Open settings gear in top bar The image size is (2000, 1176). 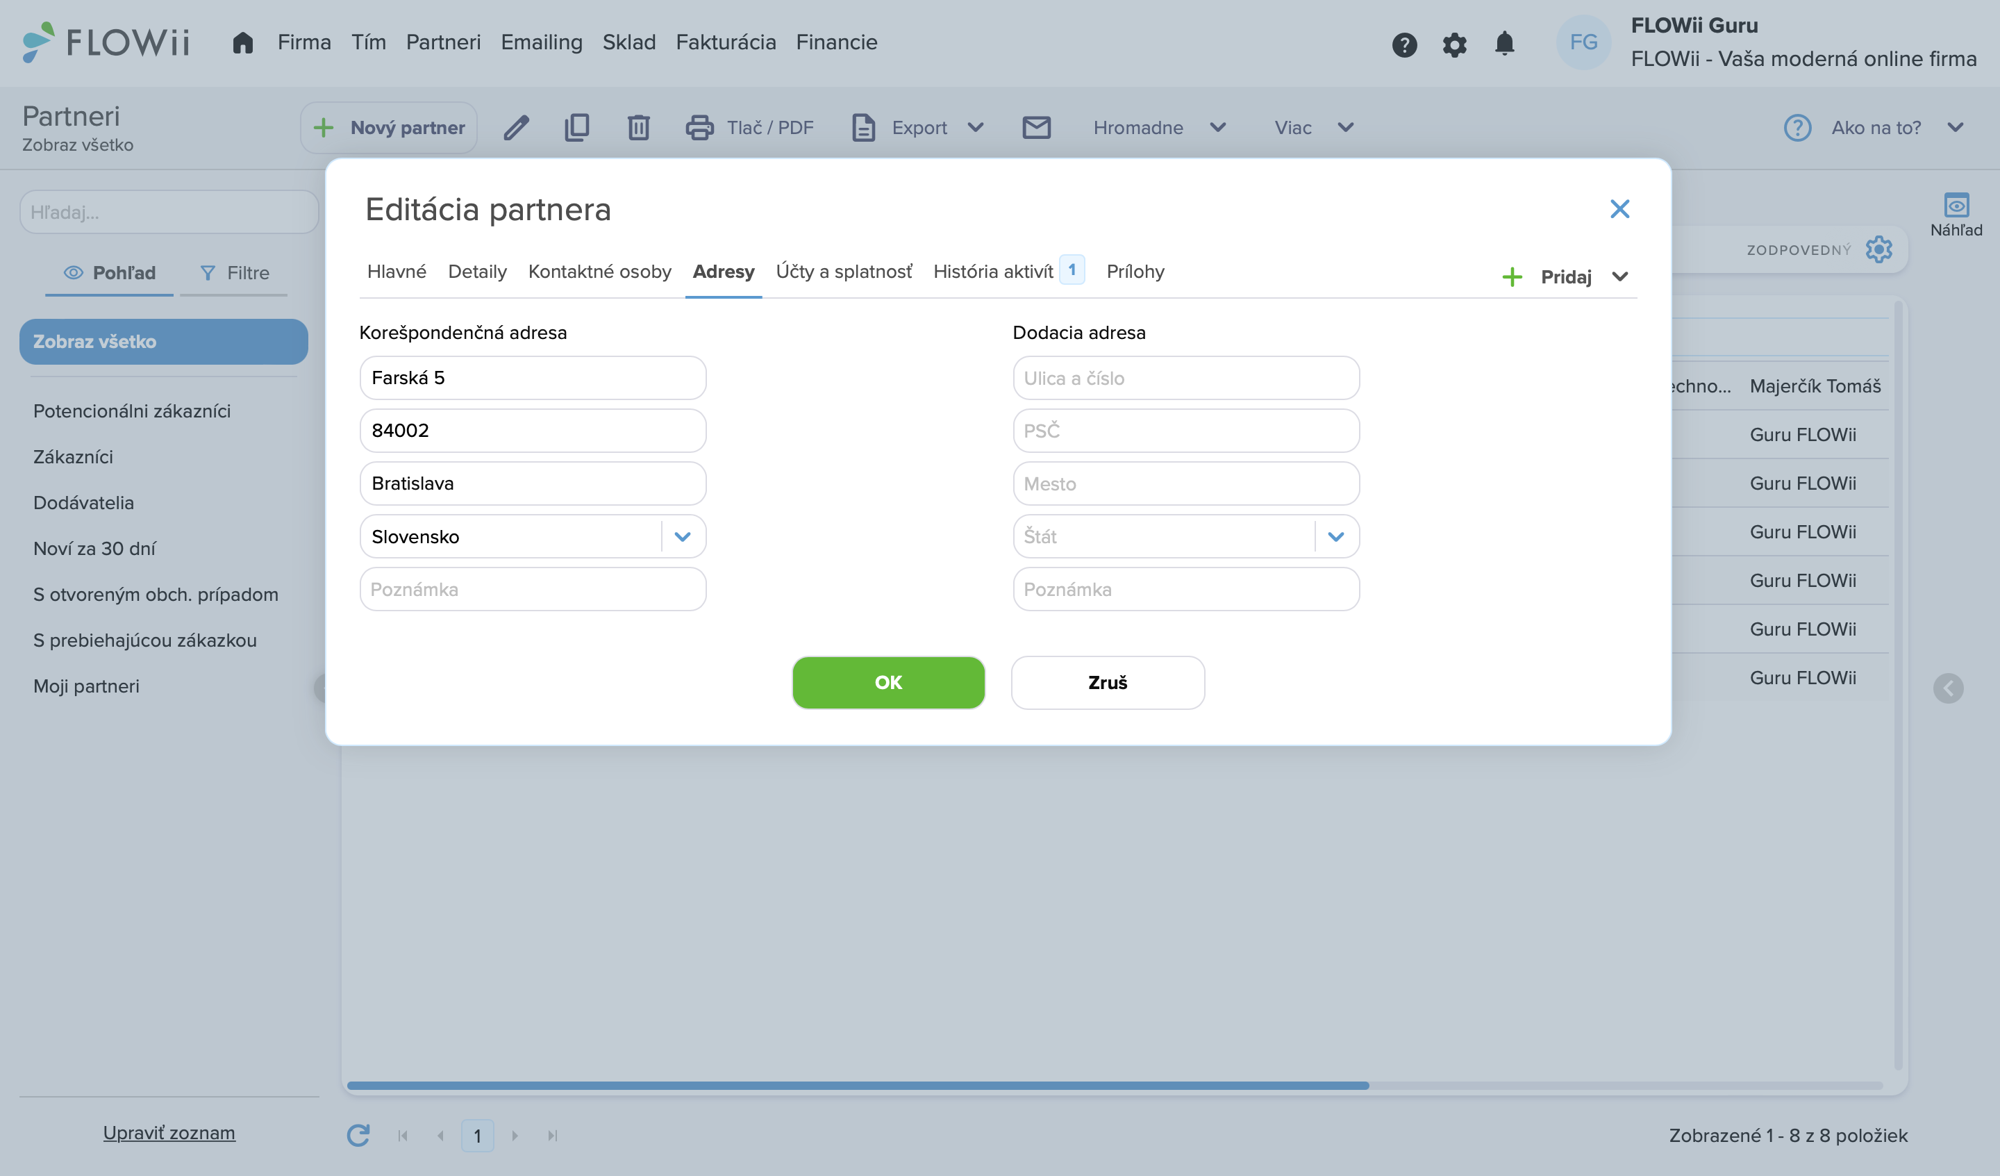[x=1454, y=44]
